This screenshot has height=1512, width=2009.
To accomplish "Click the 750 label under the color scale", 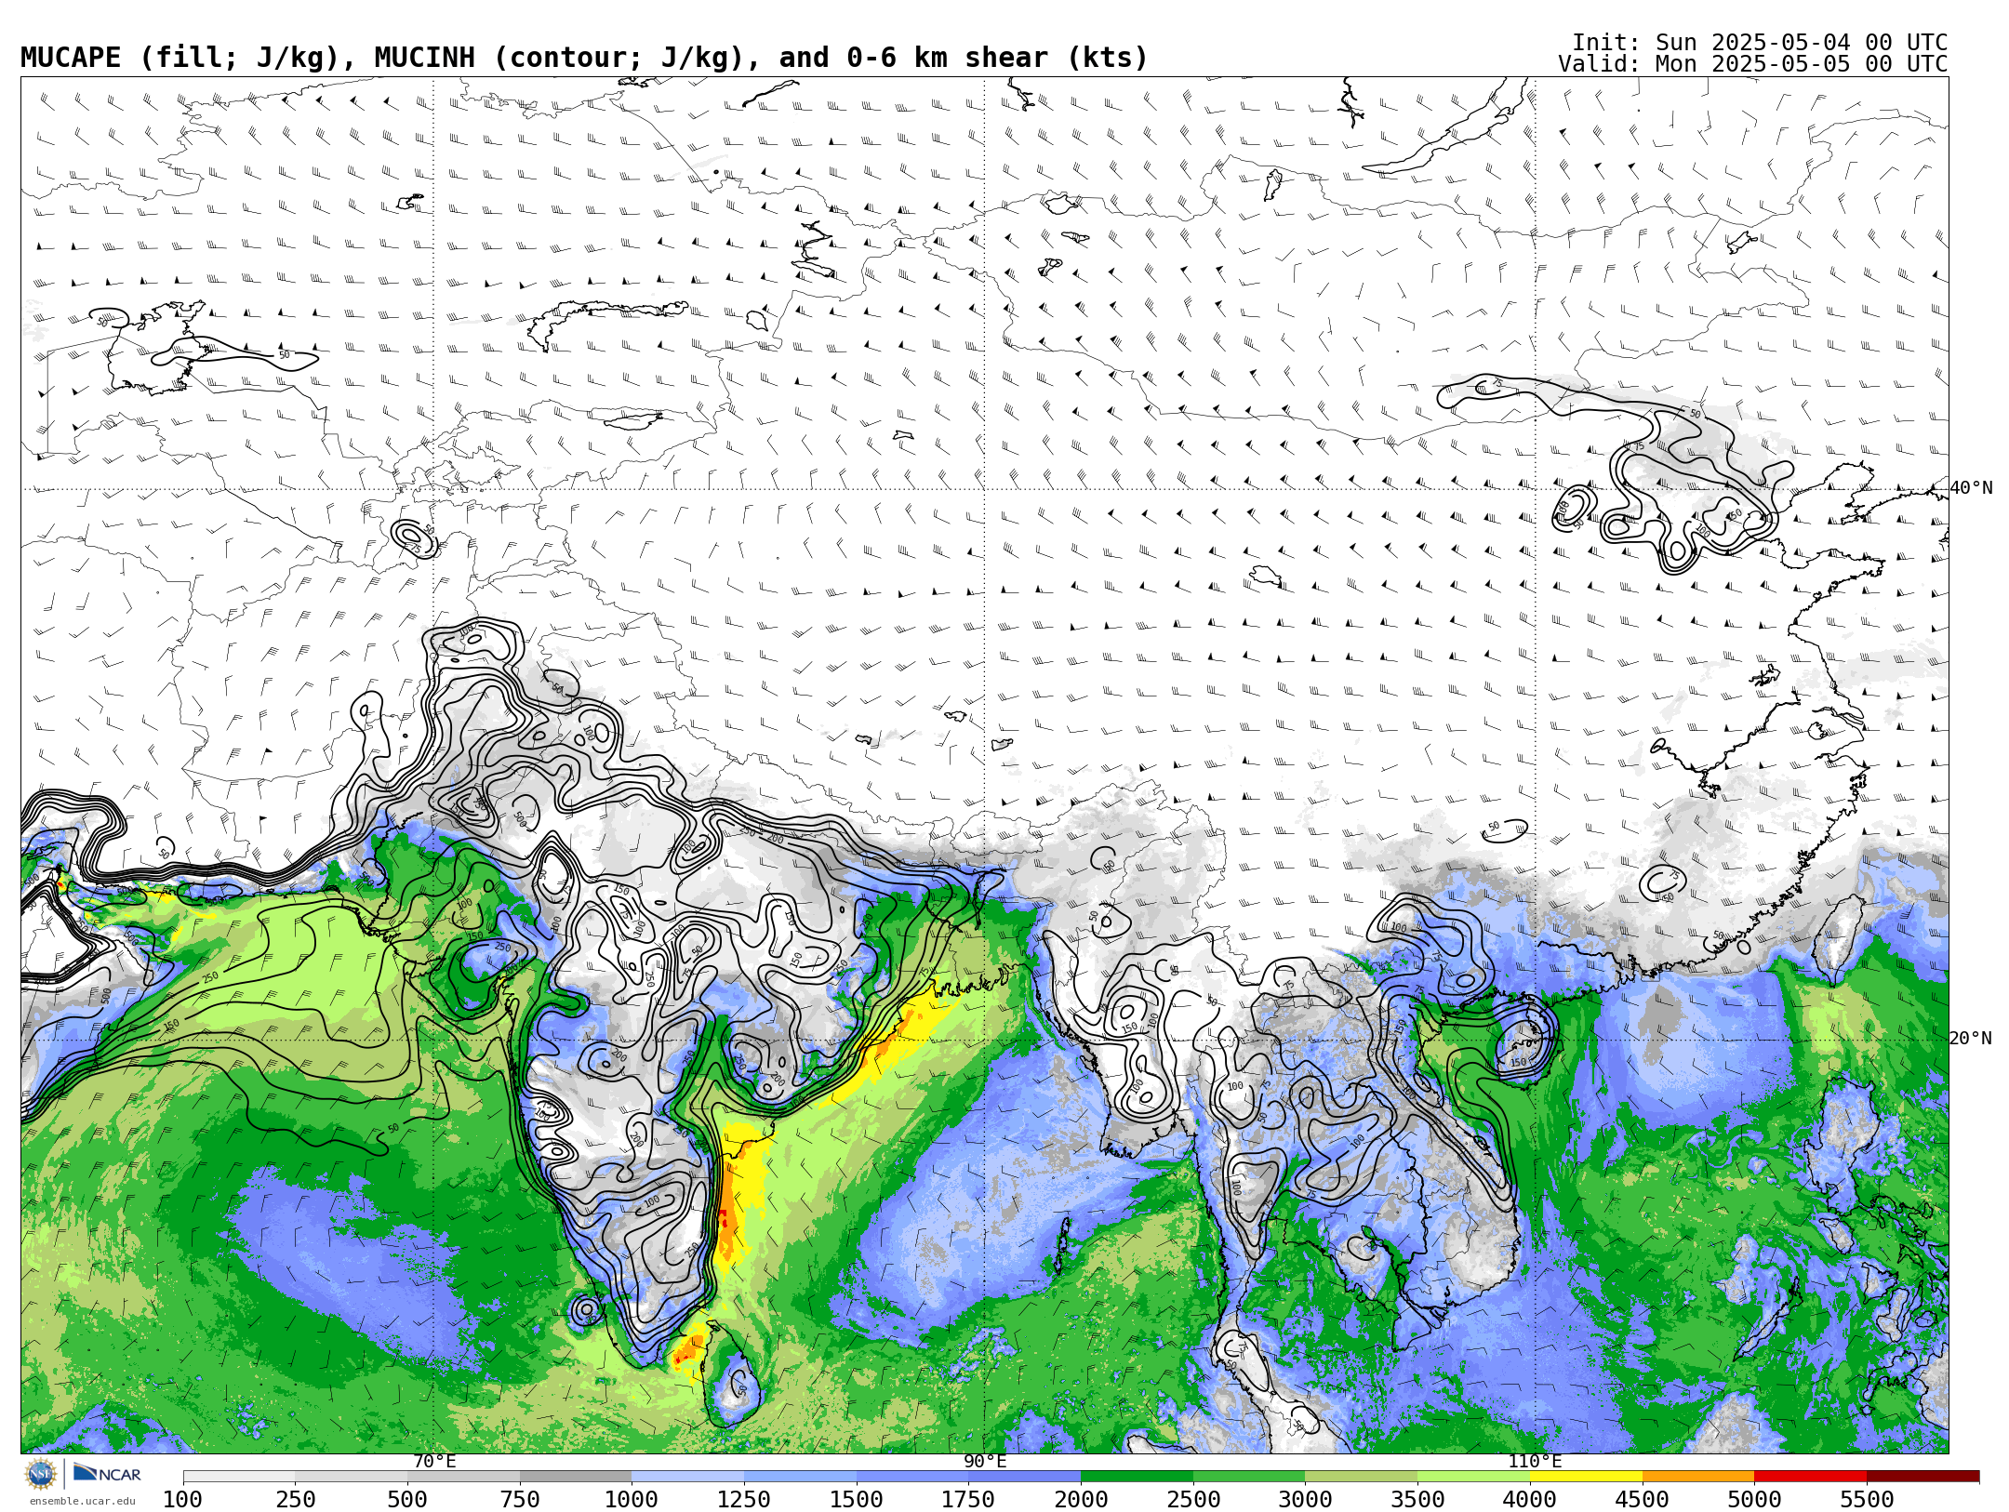I will point(520,1499).
